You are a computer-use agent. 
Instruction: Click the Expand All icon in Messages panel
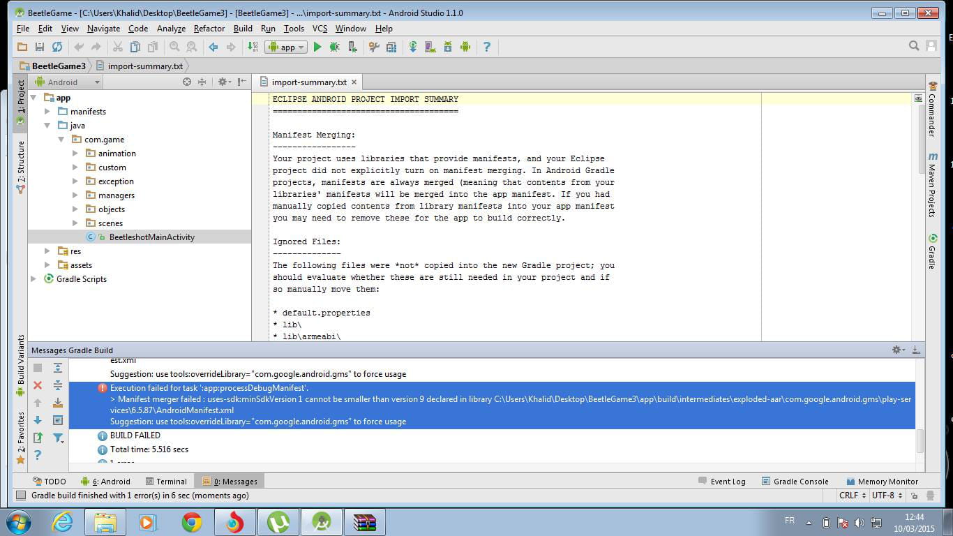[x=58, y=368]
